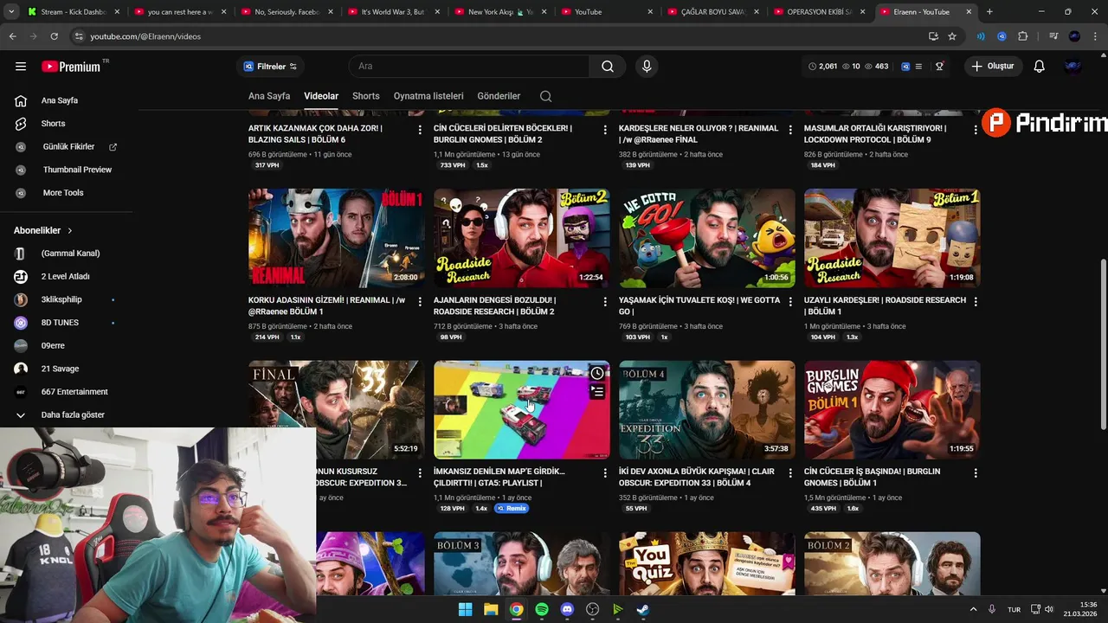
Task: Open options for Burglin Gnomes Bölüm 1 video
Action: (976, 473)
